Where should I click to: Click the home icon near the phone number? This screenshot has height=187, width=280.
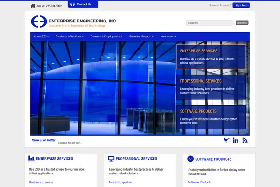click(33, 6)
